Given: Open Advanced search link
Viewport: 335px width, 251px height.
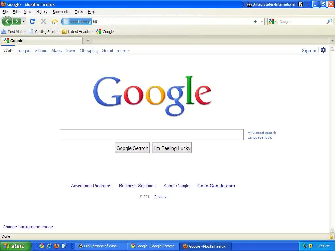Looking at the screenshot, I should click(x=262, y=133).
